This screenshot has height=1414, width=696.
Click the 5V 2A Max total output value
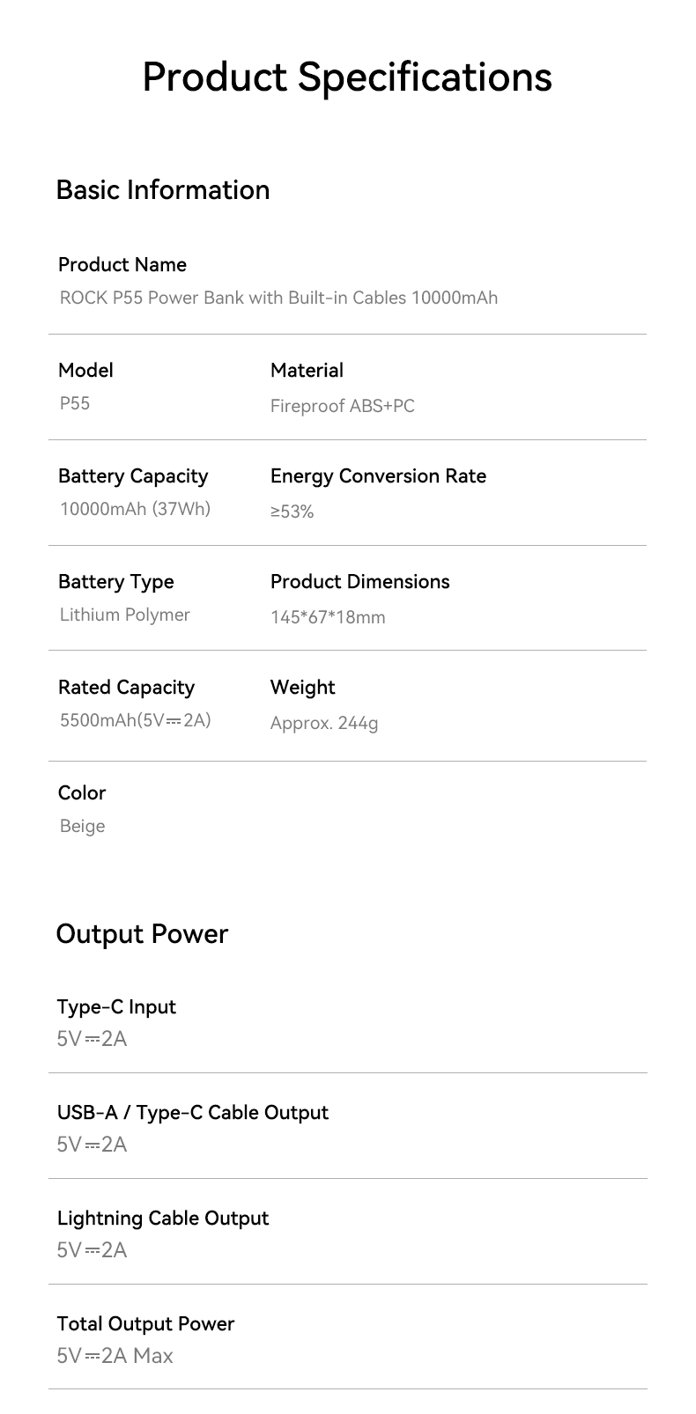coord(115,1356)
